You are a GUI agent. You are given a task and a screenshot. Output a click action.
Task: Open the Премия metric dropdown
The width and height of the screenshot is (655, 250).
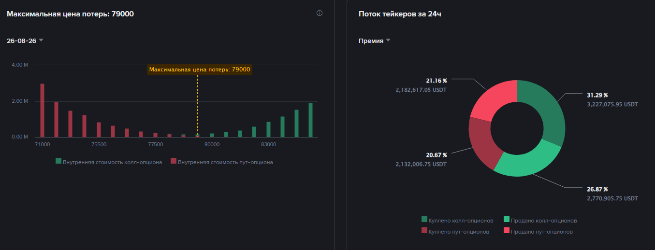coord(375,41)
